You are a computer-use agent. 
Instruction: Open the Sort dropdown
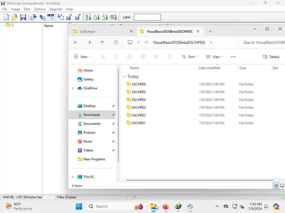[190, 57]
